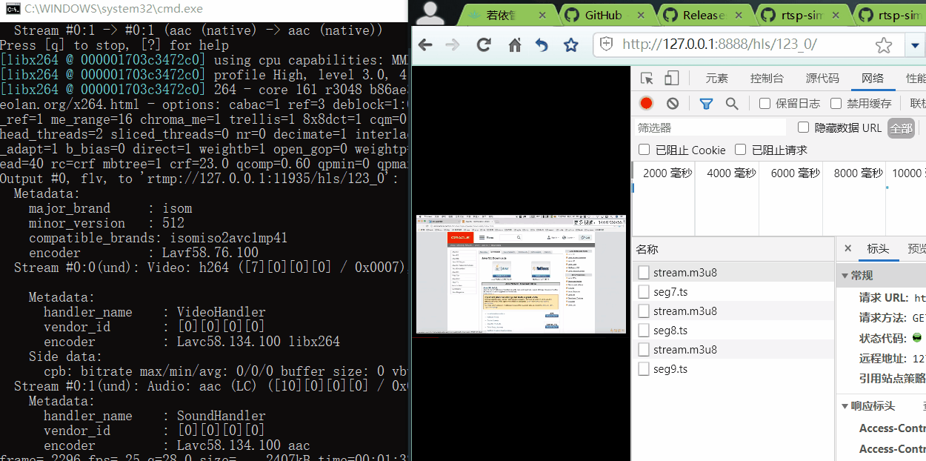Click the user profile avatar icon
This screenshot has height=461, width=926.
[431, 13]
